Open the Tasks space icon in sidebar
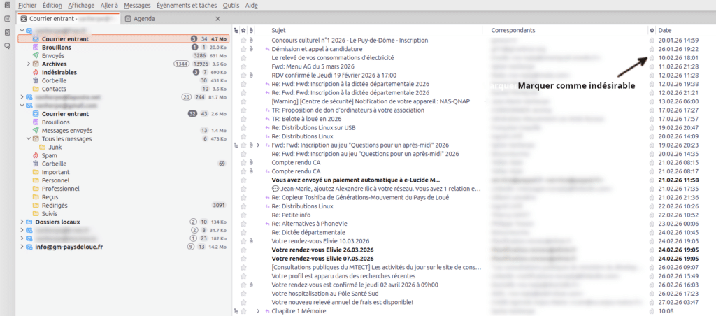 pyautogui.click(x=7, y=33)
